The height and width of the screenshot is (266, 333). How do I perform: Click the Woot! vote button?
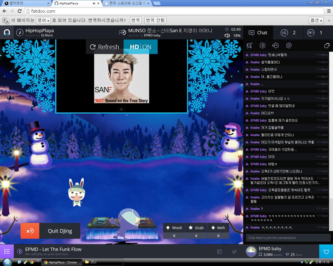point(174,228)
